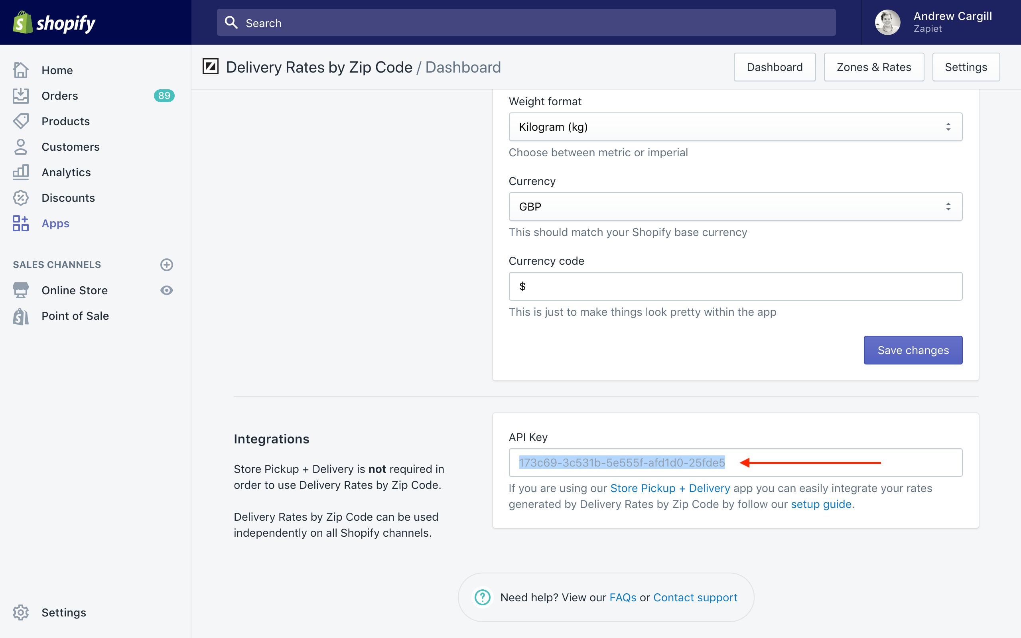Click the Point of Sale bag icon
Screen dimensions: 1021x638
pos(21,316)
